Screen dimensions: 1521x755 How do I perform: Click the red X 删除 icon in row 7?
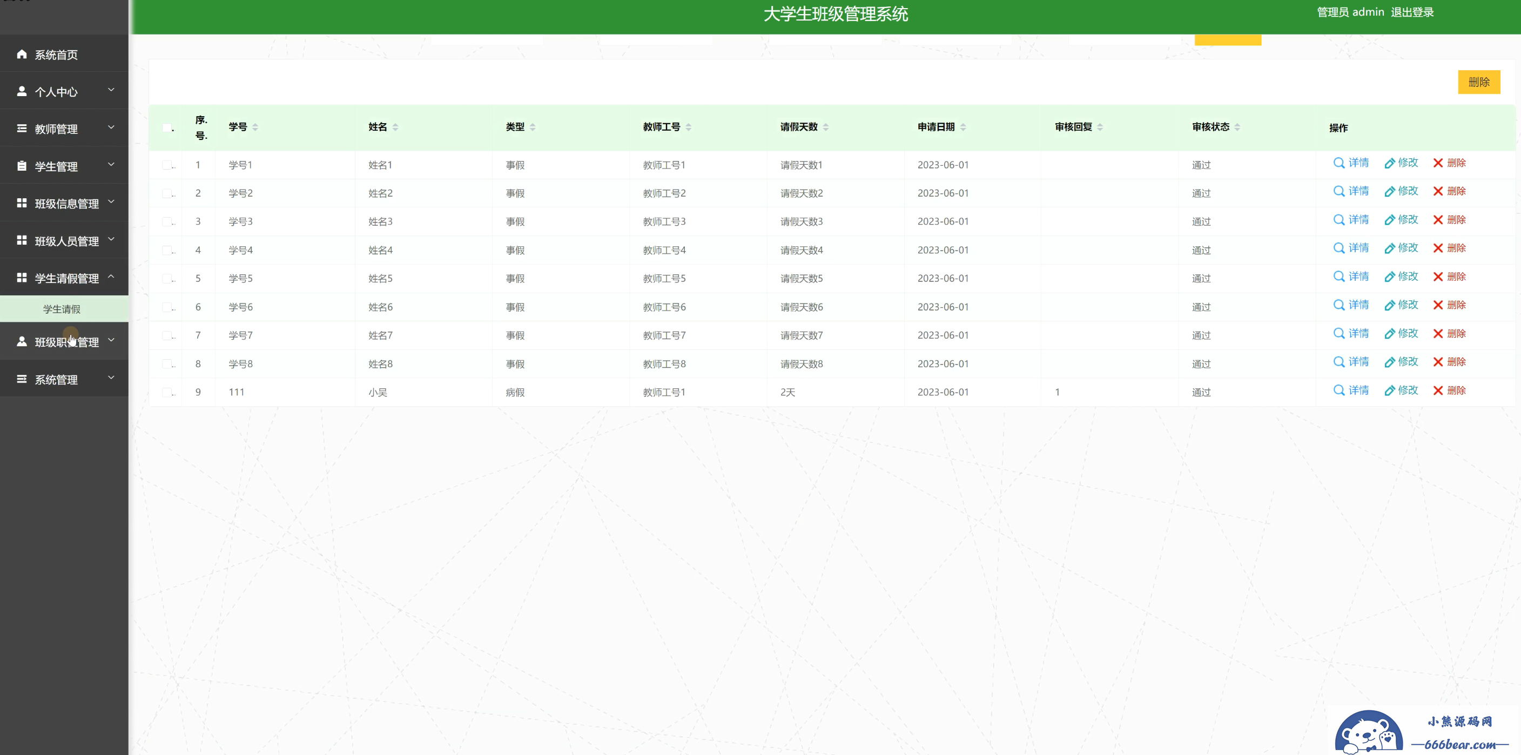(1438, 334)
